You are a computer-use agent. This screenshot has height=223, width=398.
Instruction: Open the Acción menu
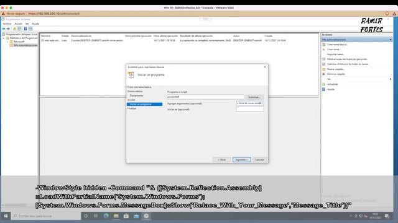pyautogui.click(x=18, y=24)
